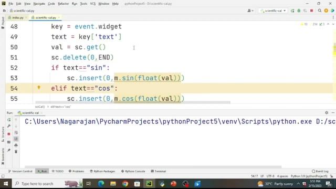Open the Window menu
The width and height of the screenshot is (336, 189).
pos(104,4)
